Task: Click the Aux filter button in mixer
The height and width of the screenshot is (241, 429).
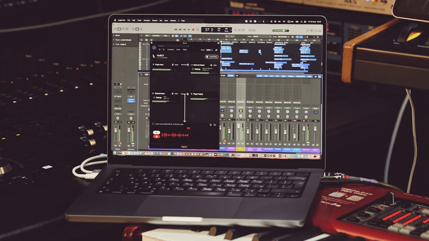Action: (271, 76)
